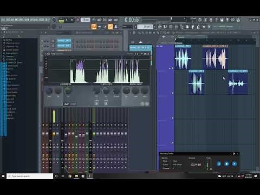Show the Browser via toolbar icon
This screenshot has height=195, width=260.
point(182,27)
